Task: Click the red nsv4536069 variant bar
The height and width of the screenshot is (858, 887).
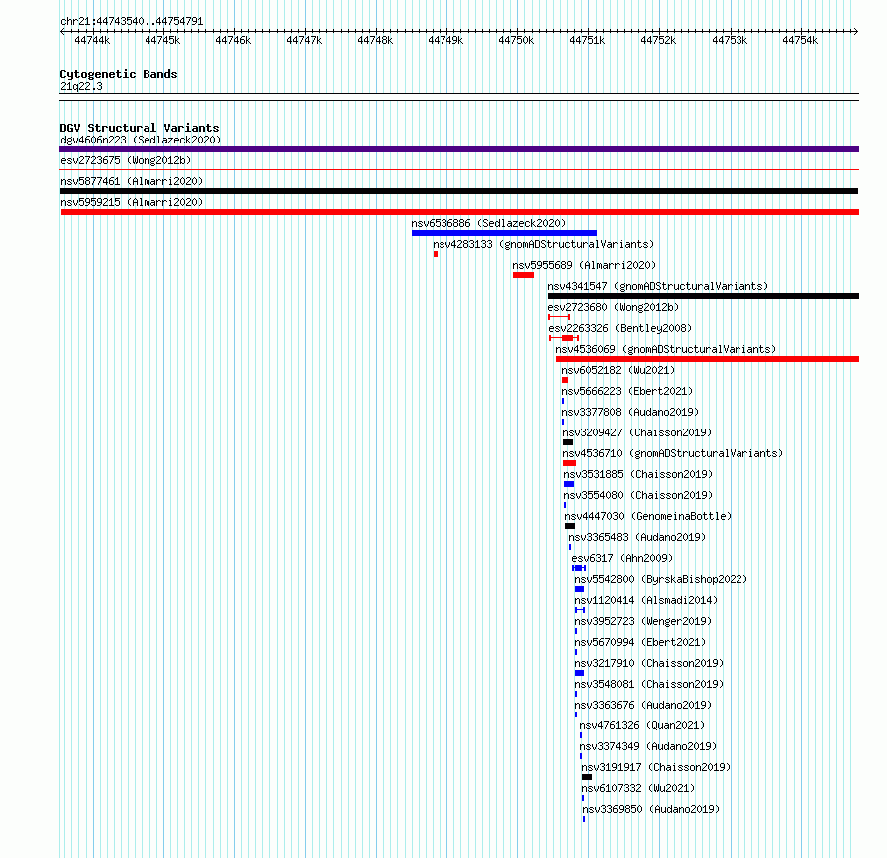Action: (708, 359)
